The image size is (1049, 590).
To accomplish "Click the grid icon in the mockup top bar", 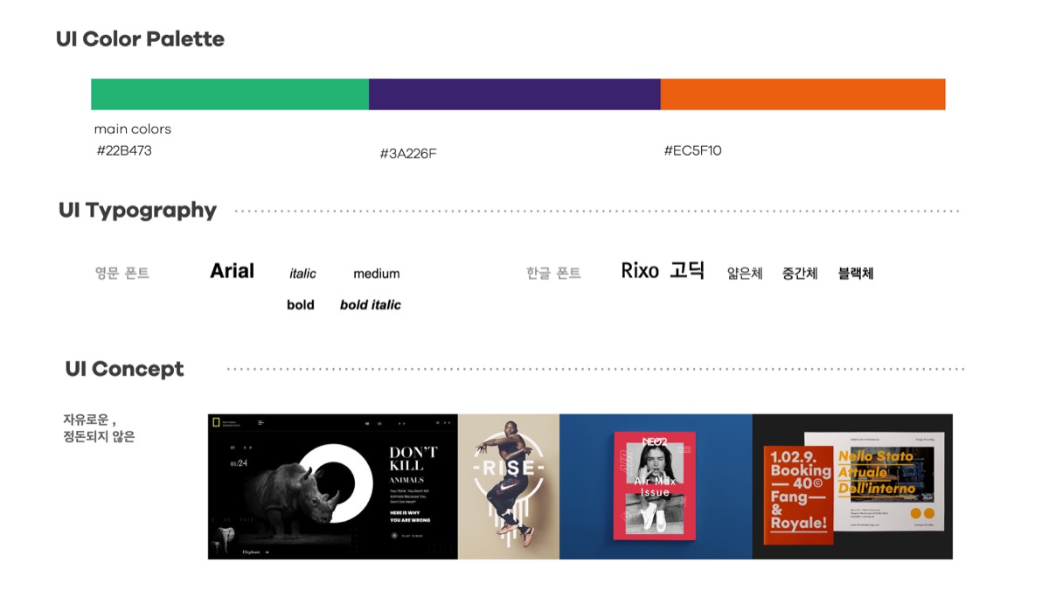I will (366, 423).
